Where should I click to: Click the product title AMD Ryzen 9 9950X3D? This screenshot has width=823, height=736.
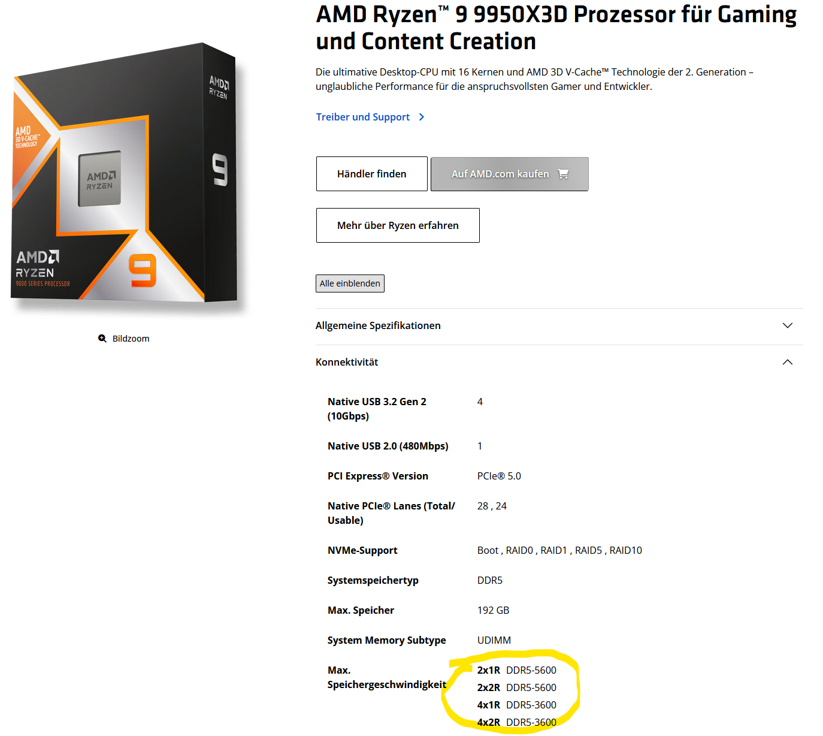[556, 28]
